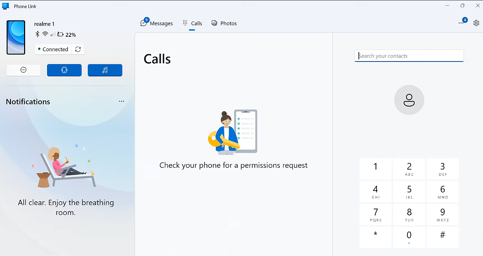Toggle the phone audio player button

pyautogui.click(x=105, y=70)
